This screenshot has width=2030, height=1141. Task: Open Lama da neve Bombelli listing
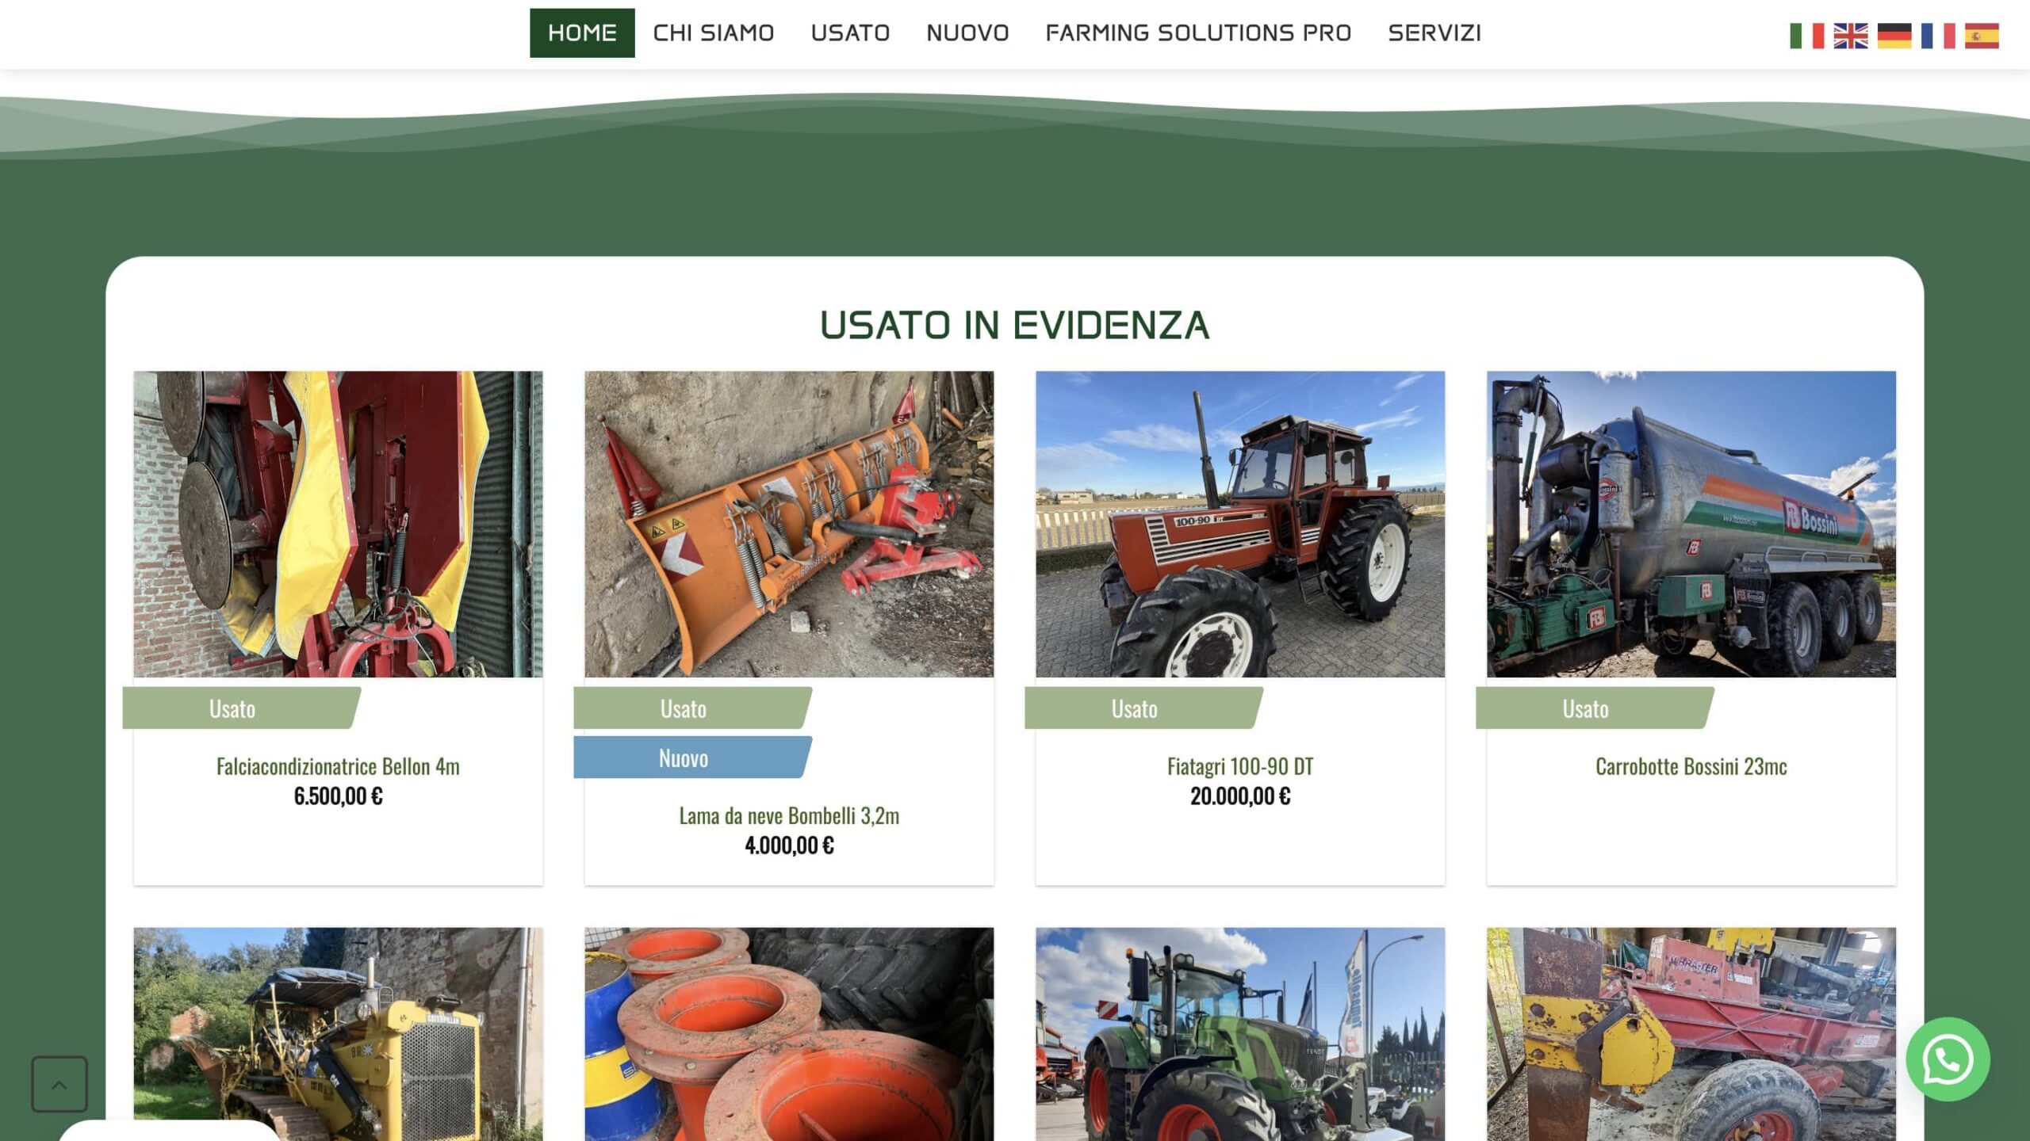[x=788, y=815]
